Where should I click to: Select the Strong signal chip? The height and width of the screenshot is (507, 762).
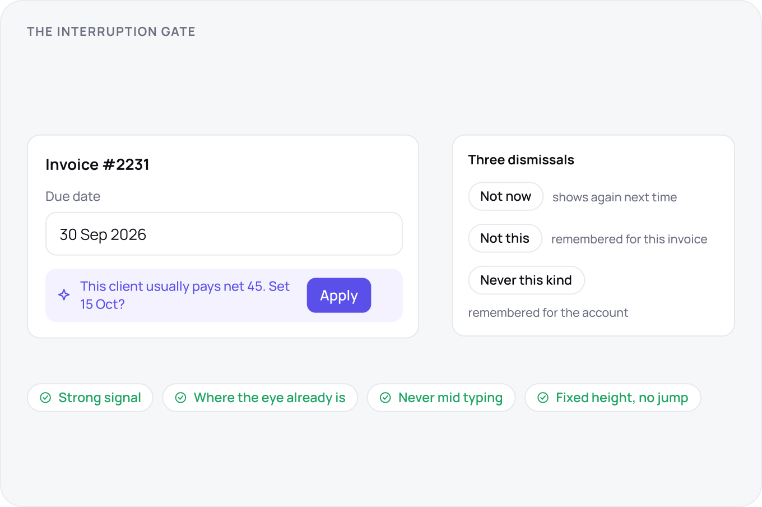[90, 398]
